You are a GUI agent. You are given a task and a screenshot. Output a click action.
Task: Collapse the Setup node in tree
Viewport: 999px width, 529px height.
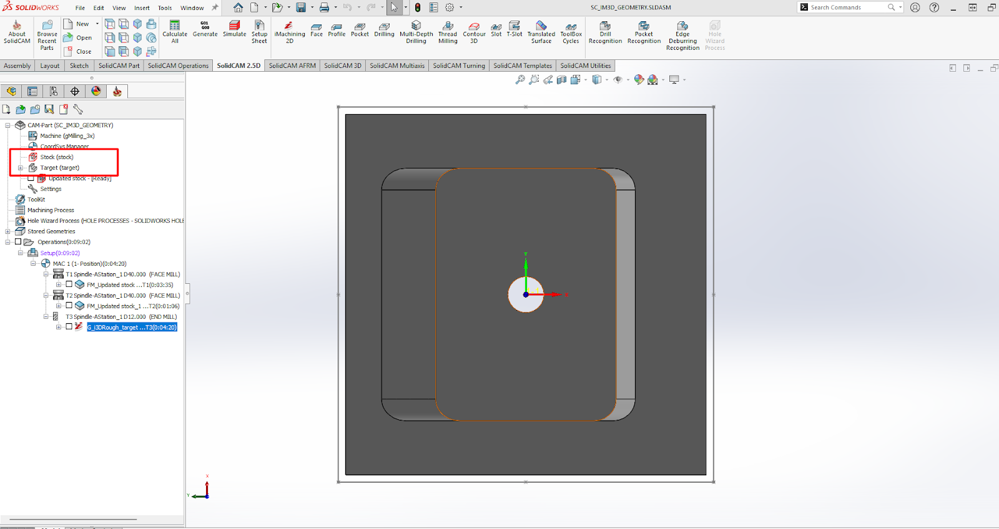point(21,253)
